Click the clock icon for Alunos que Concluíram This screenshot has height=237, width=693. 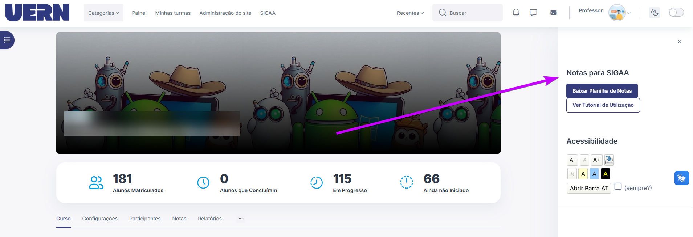[203, 183]
